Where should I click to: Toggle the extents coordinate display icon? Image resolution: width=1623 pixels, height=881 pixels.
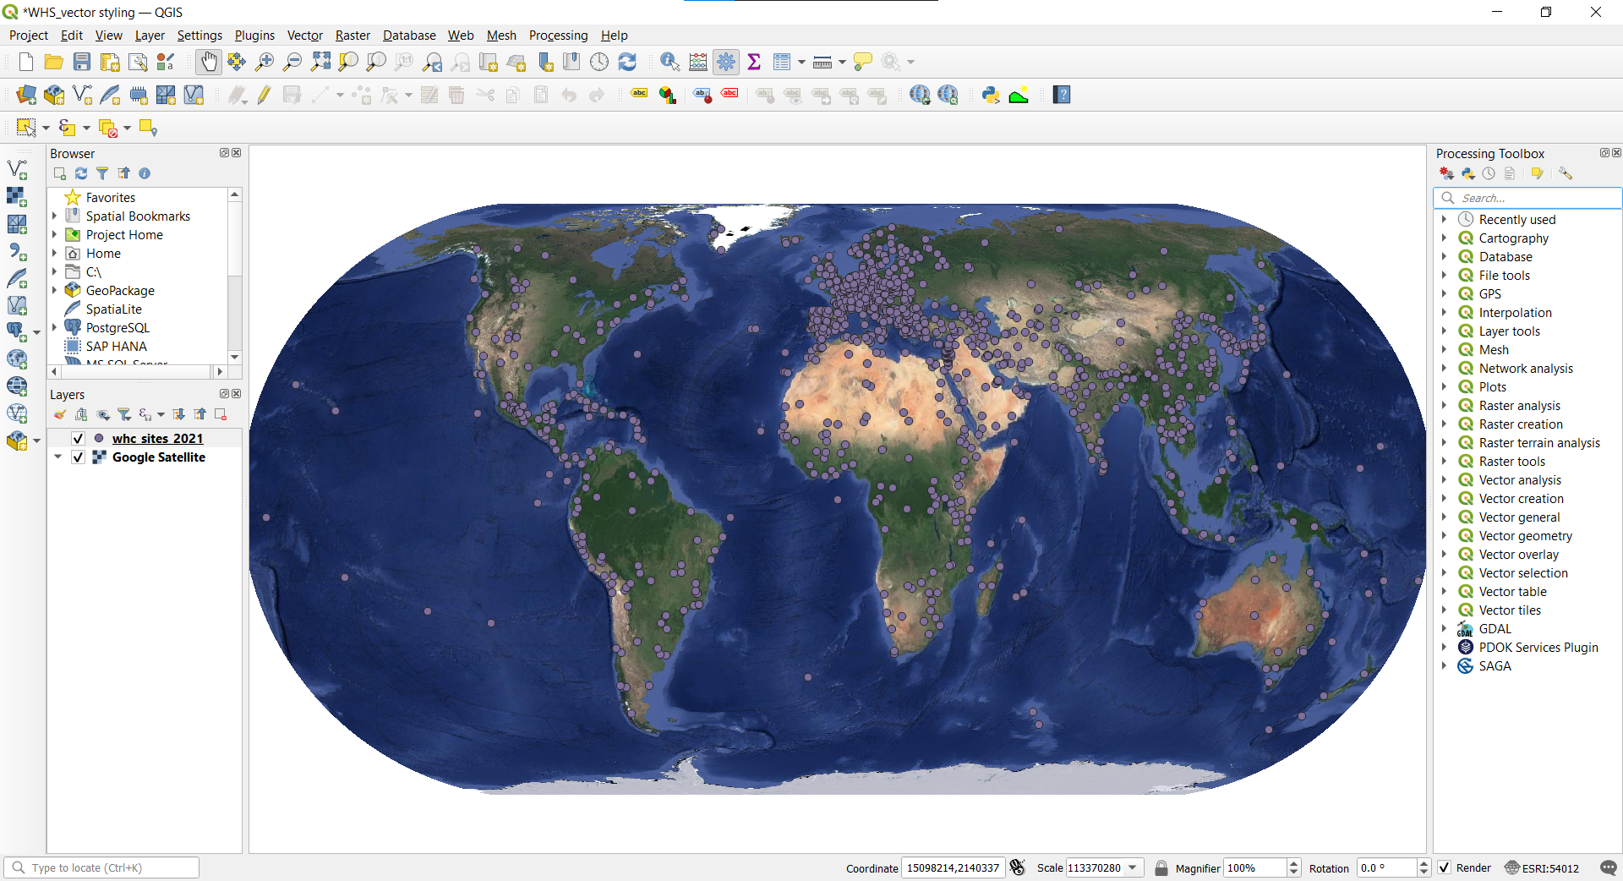(x=1018, y=867)
